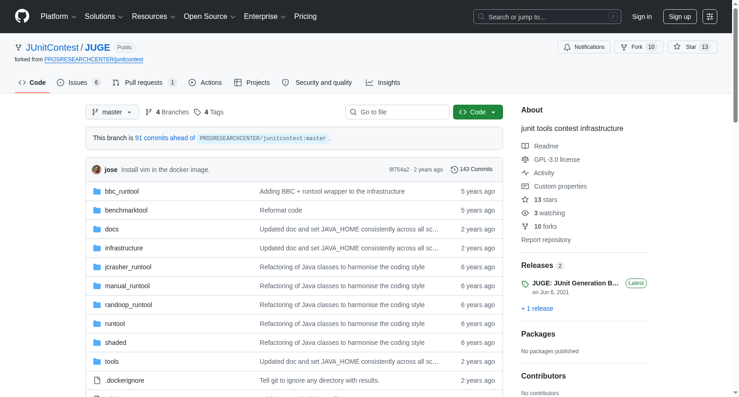This screenshot has width=739, height=397.
Task: Click the GitHub logo icon
Action: pyautogui.click(x=22, y=17)
